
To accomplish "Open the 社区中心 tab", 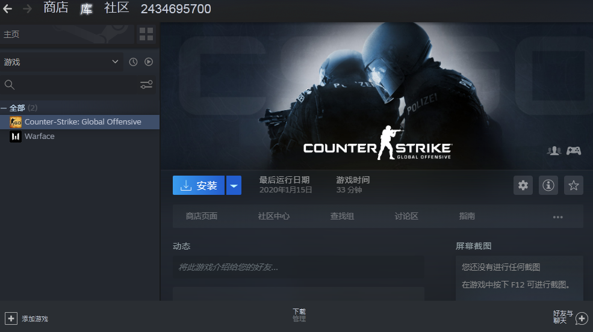I will point(274,216).
